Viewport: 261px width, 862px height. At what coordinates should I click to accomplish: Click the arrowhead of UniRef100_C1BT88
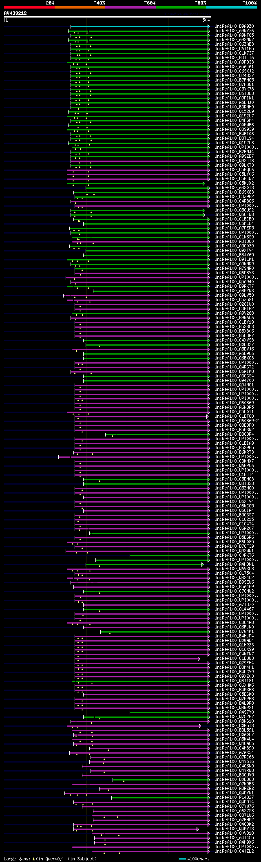click(x=207, y=417)
